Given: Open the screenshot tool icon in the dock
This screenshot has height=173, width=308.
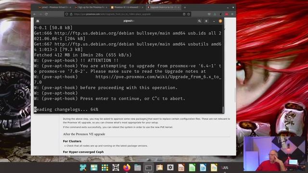Looking at the screenshot, I should coord(115,168).
